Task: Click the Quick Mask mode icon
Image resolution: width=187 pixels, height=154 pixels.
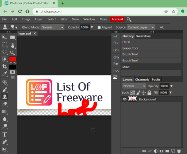Action: pyautogui.click(x=12, y=72)
